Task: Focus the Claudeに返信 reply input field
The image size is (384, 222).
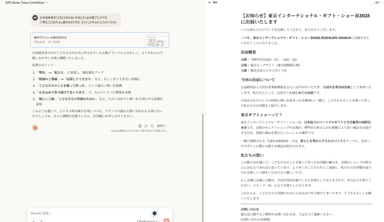Action: pyautogui.click(x=86, y=213)
